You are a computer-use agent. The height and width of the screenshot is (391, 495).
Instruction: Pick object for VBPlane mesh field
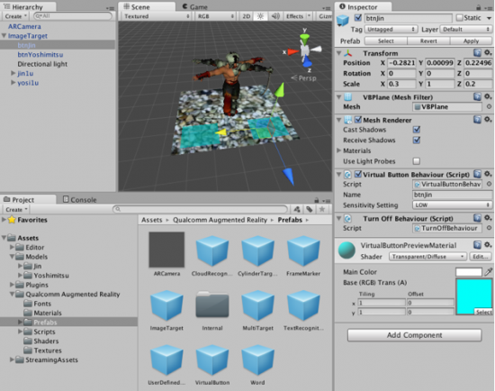[489, 107]
